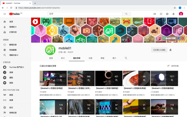Select 首頁 home in sidebar
Viewport: 187px width, 117px height.
click(x=16, y=22)
